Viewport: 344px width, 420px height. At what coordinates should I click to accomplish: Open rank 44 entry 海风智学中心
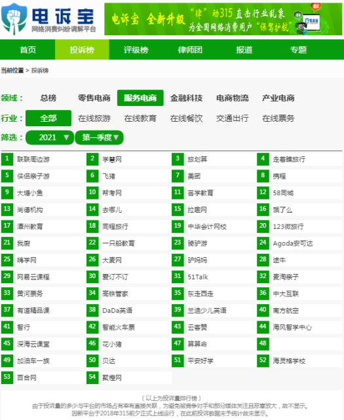coord(292,327)
